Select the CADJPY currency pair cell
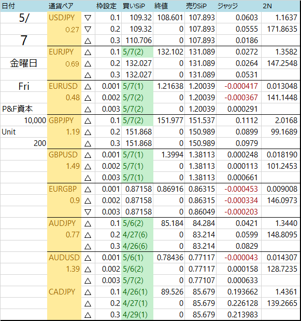Screen dimensions: 301x321 pos(64,291)
